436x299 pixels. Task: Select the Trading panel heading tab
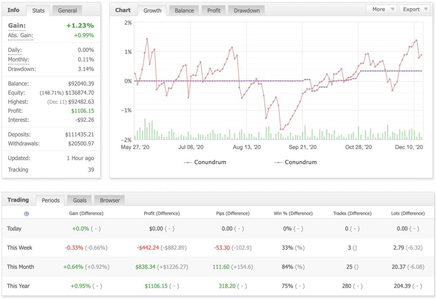[18, 200]
